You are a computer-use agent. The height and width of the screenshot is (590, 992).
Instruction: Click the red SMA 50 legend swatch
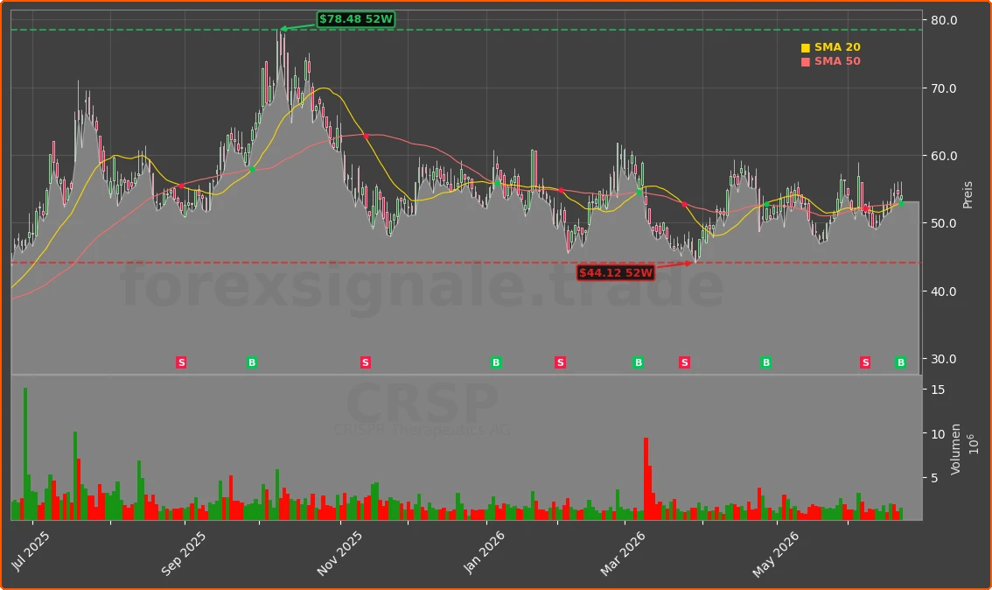point(806,61)
